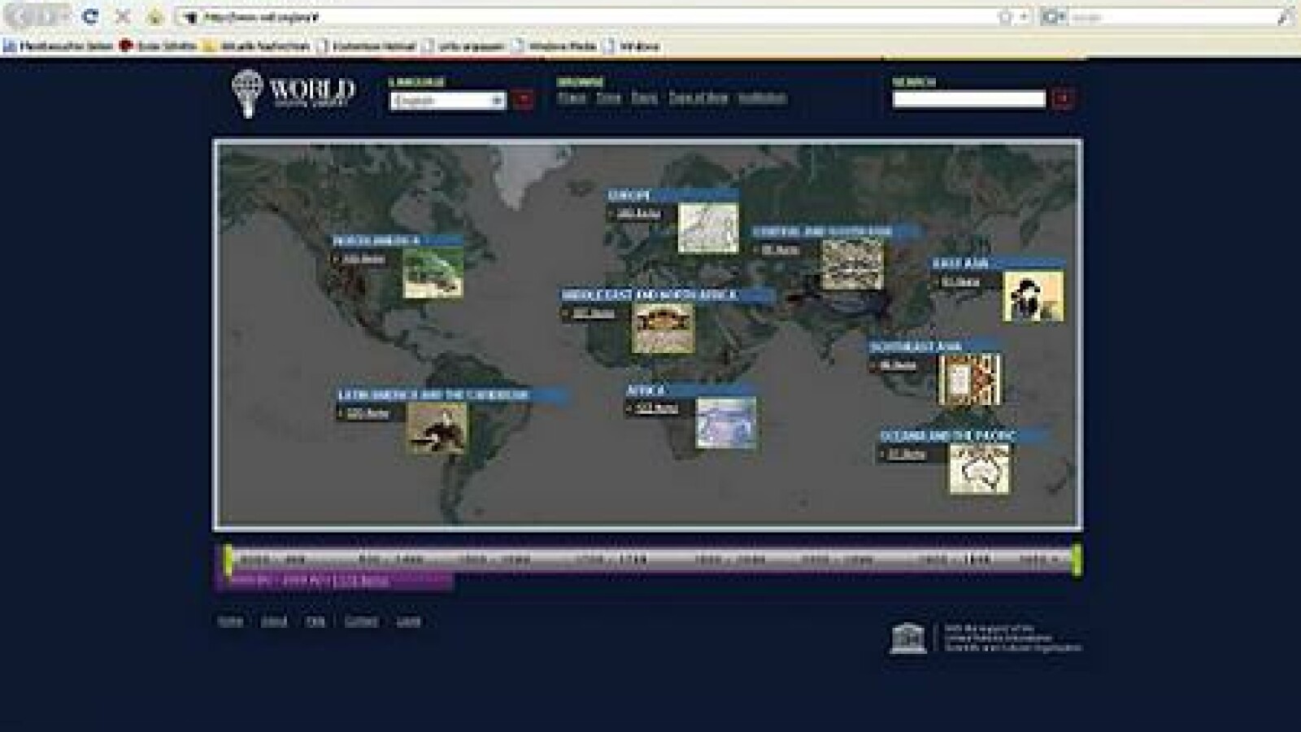This screenshot has height=732, width=1301.
Task: Open the North America thumbnail image
Action: 433,273
